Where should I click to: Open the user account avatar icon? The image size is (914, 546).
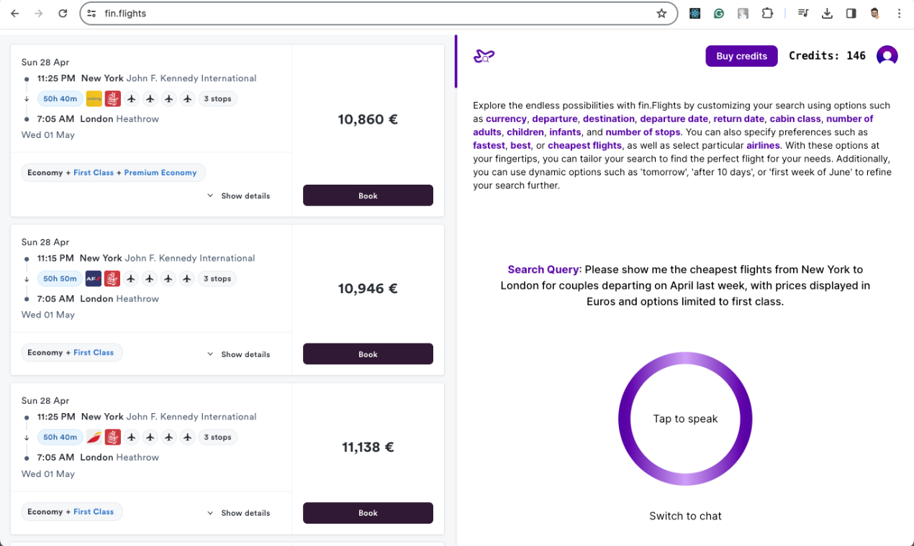point(887,56)
